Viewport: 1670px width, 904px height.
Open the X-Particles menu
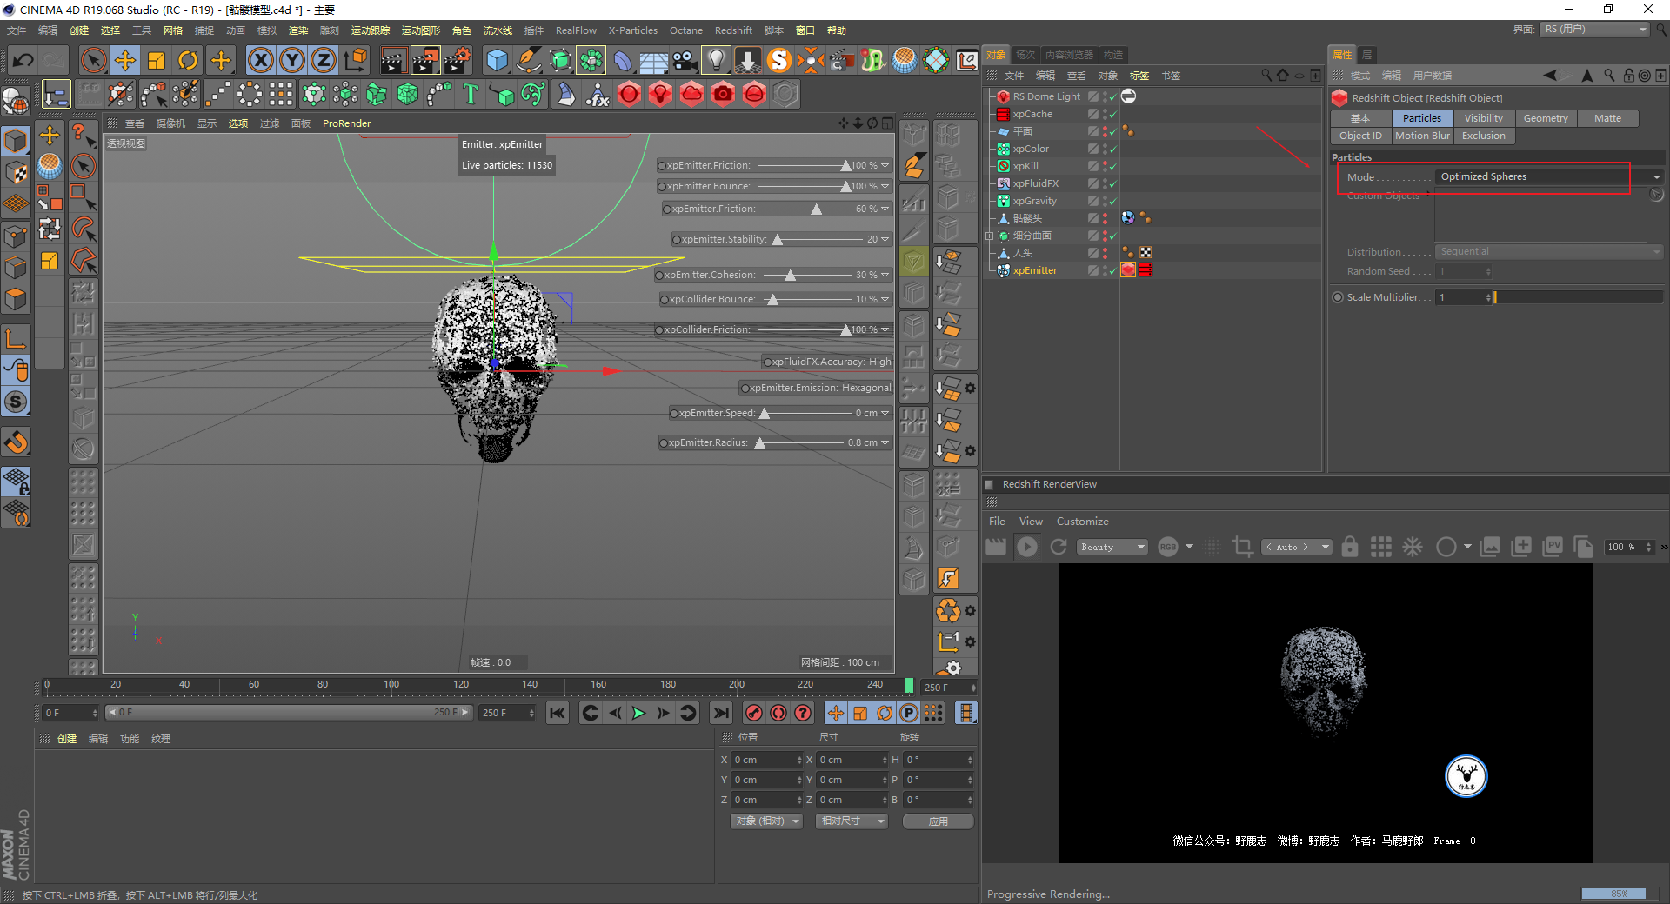(632, 30)
